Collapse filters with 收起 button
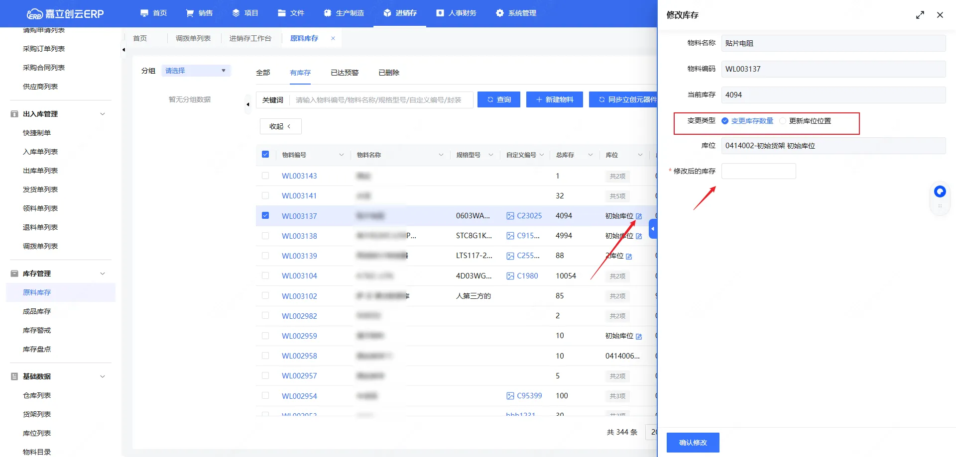Viewport: 956px width, 457px height. 280,126
